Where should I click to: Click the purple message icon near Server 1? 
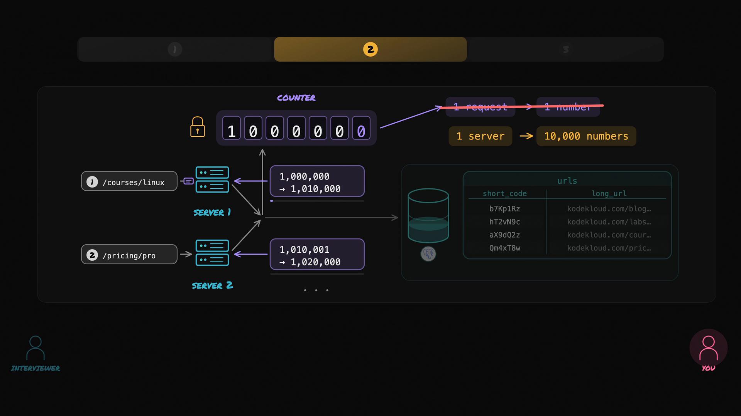188,181
